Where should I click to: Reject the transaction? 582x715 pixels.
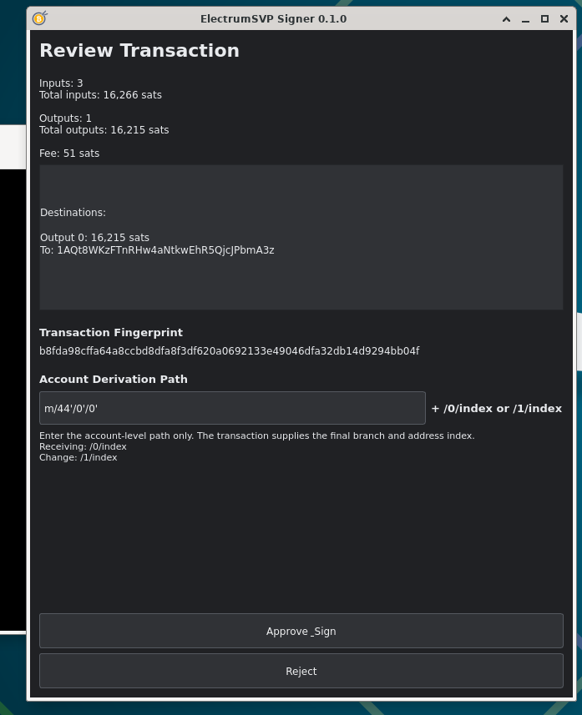pos(301,671)
